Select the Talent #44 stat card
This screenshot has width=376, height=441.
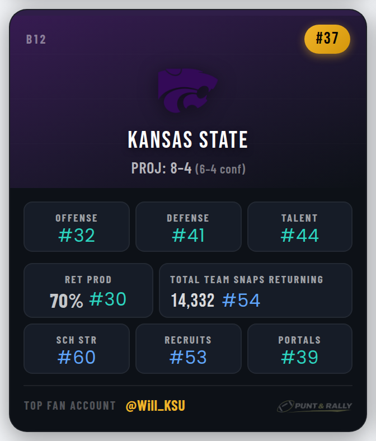coord(299,227)
